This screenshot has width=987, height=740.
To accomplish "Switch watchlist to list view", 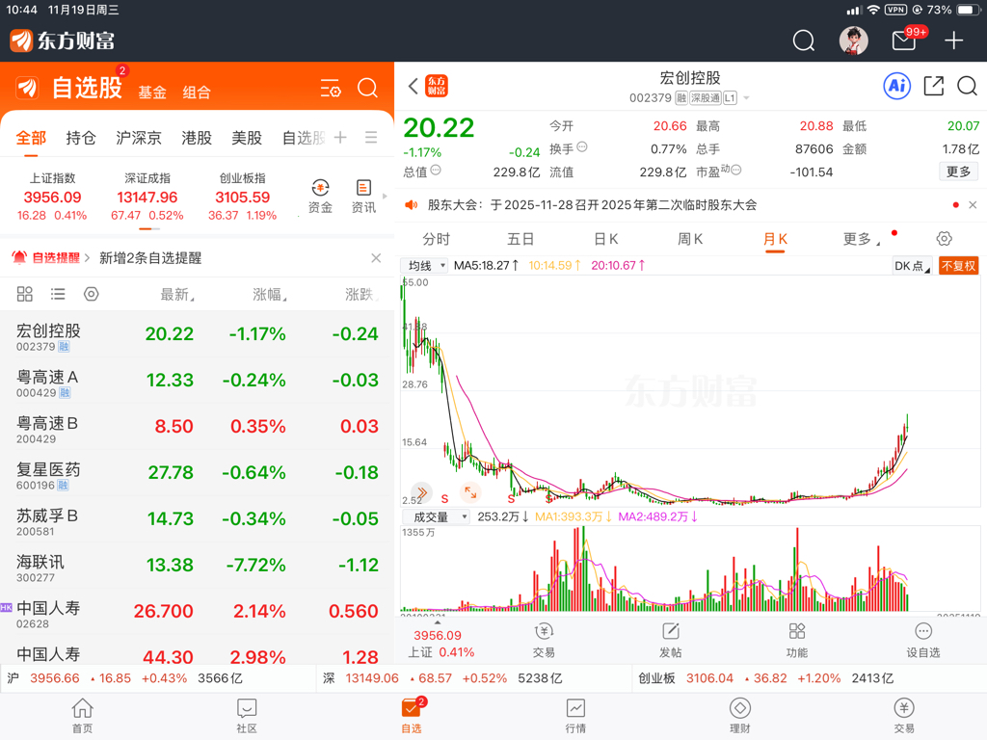I will (x=58, y=294).
